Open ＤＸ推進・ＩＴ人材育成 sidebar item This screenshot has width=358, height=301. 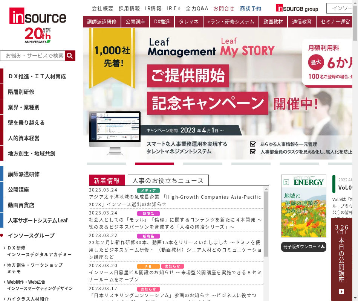pos(38,76)
